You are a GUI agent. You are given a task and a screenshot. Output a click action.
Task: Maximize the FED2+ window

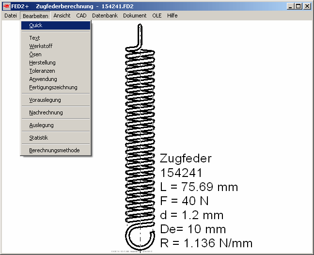pyautogui.click(x=298, y=6)
